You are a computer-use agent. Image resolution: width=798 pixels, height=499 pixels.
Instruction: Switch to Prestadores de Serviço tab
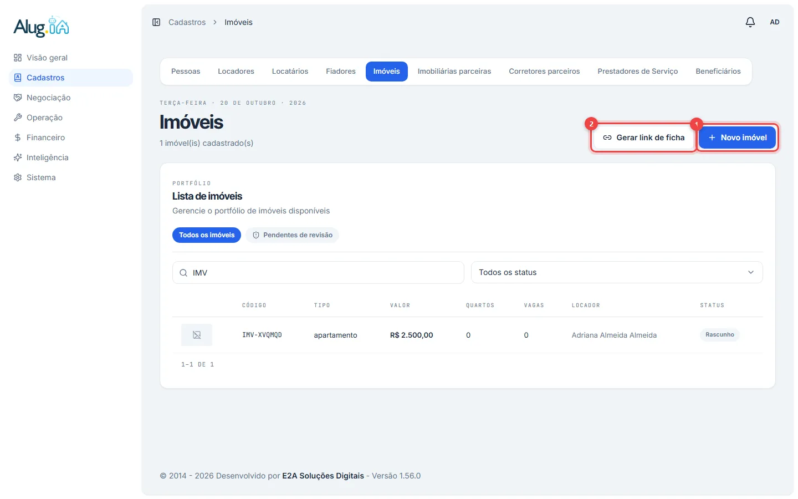point(638,72)
